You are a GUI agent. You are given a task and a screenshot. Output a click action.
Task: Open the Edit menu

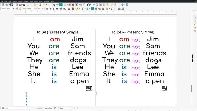click(6, 1)
